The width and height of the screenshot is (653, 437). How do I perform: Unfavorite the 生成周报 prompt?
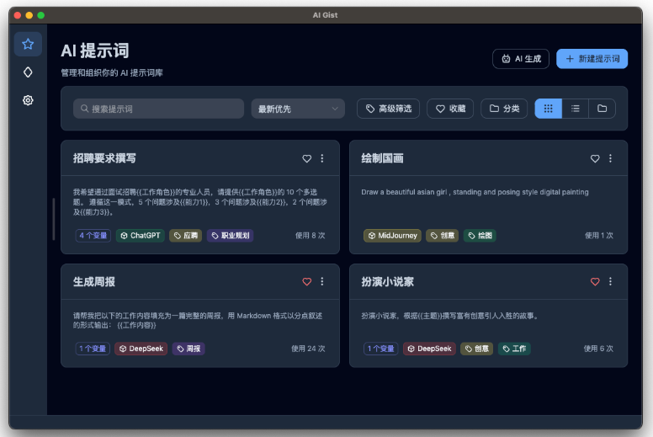[x=307, y=281]
